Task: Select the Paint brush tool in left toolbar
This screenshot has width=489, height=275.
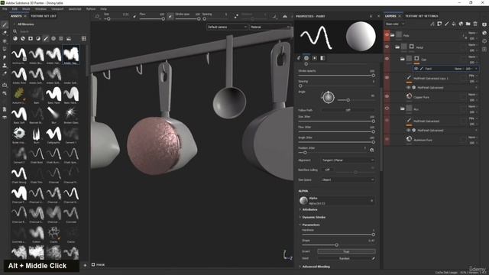Action: 5,24
